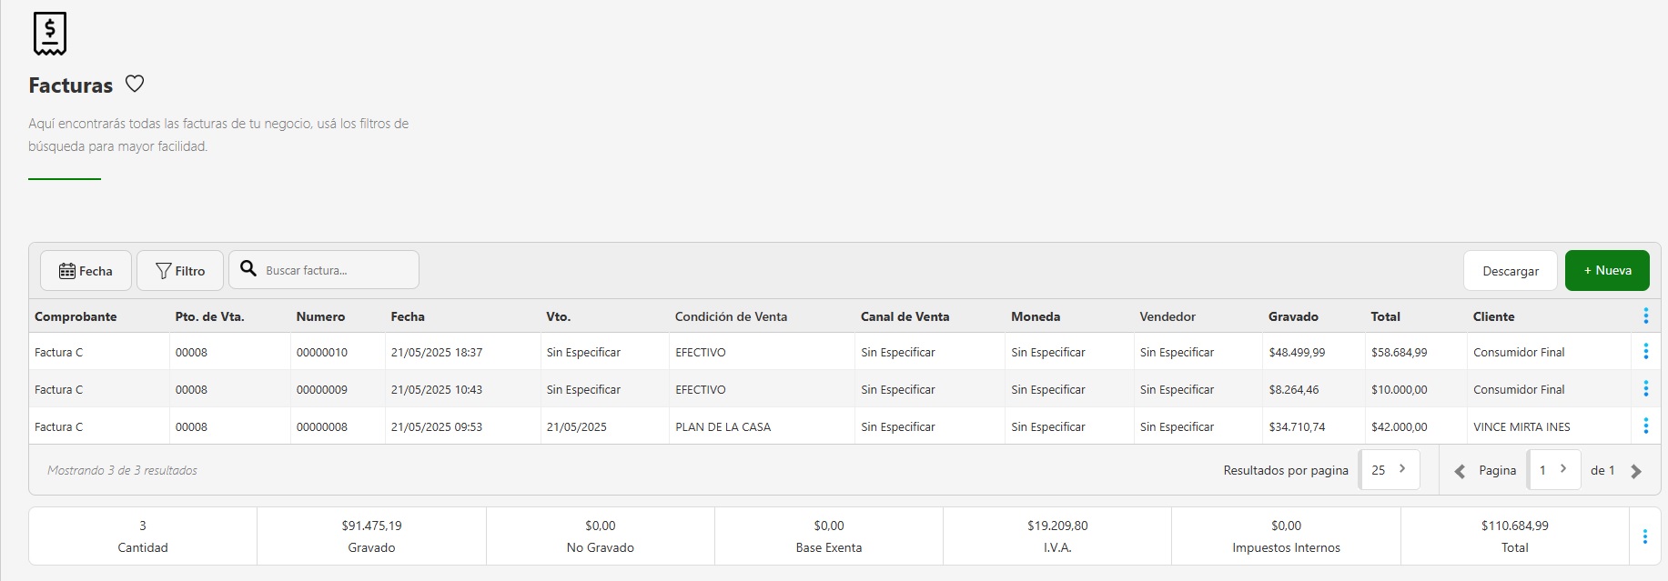1668x581 pixels.
Task: Go to previous page with left arrow
Action: (x=1460, y=471)
